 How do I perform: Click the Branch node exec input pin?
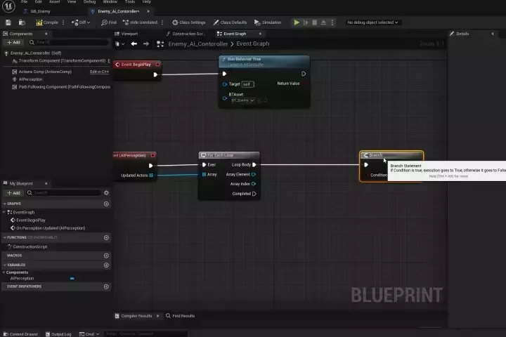tap(366, 165)
